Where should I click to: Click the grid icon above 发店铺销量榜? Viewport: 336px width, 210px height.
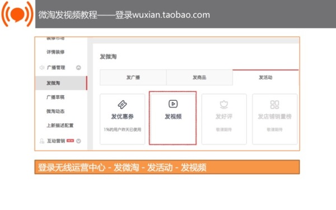coord(275,105)
